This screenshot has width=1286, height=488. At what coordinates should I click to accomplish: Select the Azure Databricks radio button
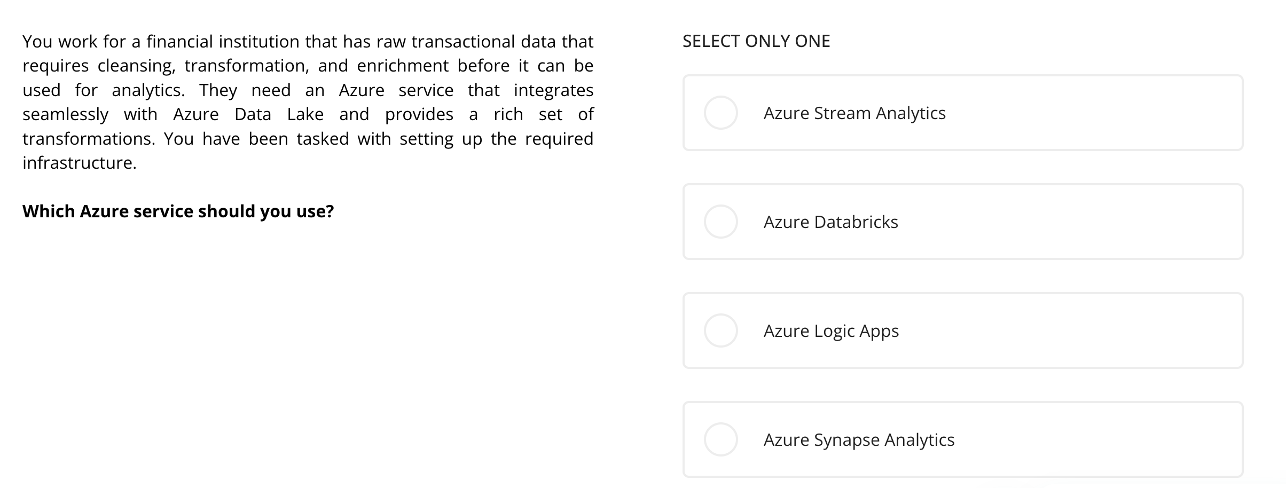(x=720, y=222)
